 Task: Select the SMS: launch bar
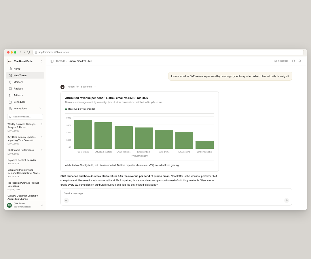point(83,134)
